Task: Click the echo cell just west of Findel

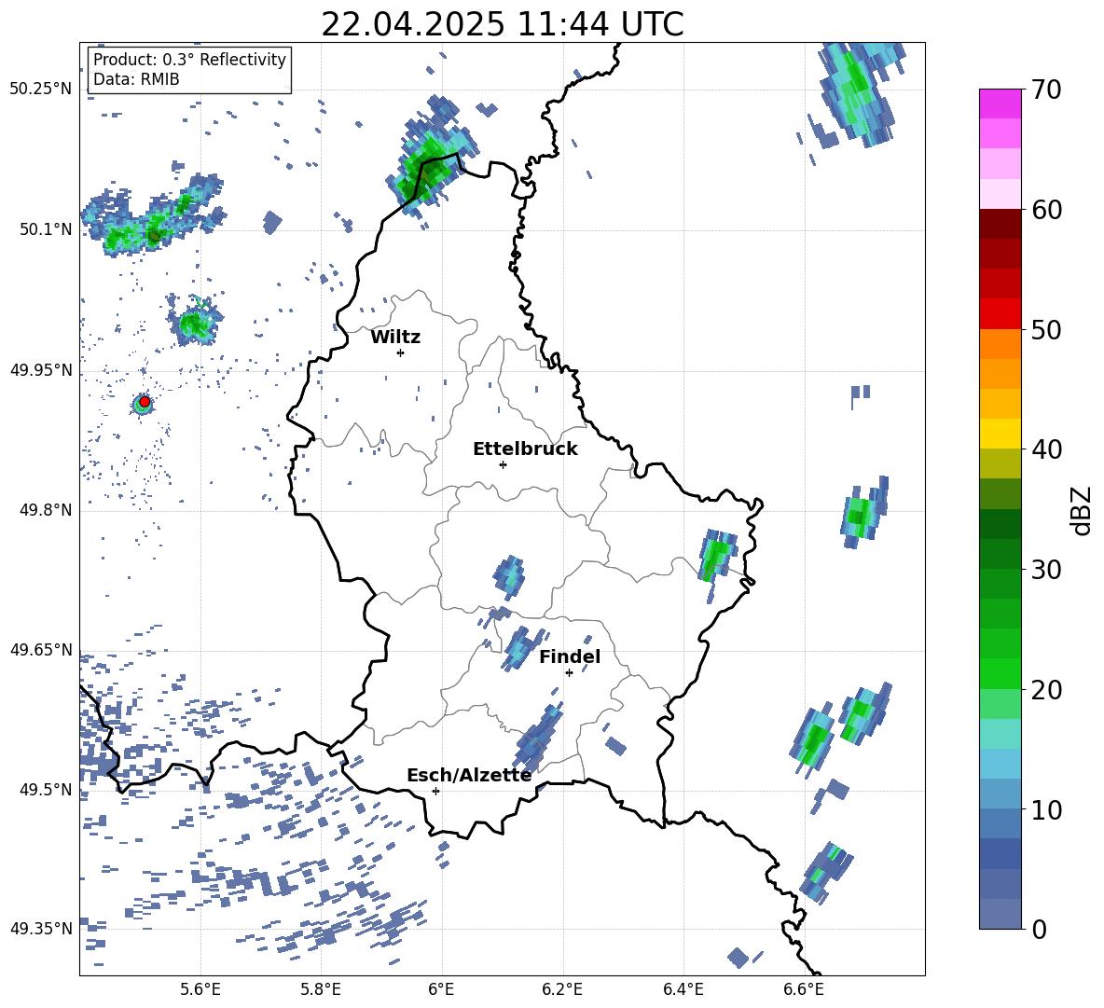Action: [x=521, y=647]
